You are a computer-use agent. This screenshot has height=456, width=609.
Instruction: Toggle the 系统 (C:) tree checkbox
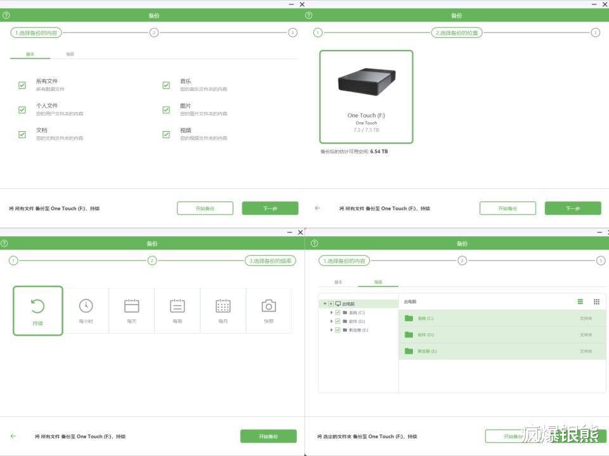(337, 312)
